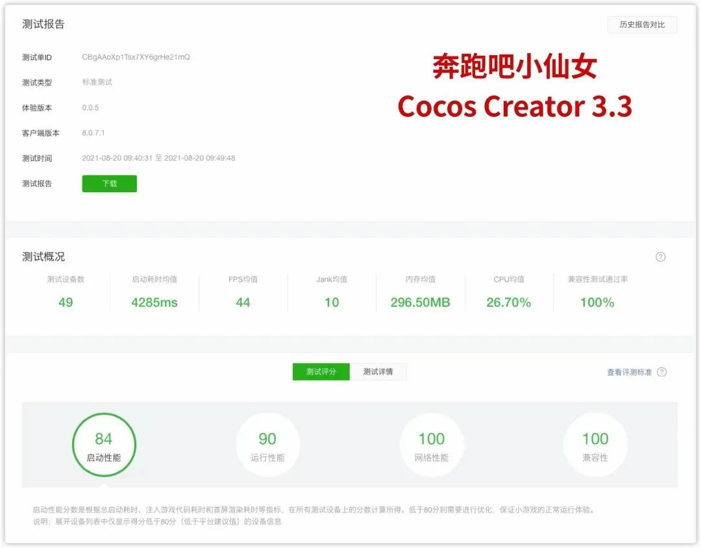Screen dimensions: 701x548
Task: Click the 内存均值 column label
Action: pyautogui.click(x=420, y=279)
